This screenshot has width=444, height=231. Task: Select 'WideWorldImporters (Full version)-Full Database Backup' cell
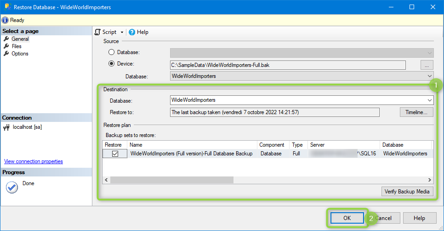(191, 154)
